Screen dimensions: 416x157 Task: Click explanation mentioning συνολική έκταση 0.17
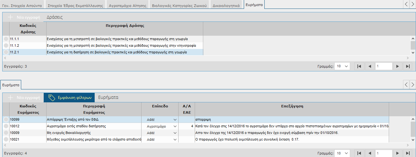[x=292, y=139]
